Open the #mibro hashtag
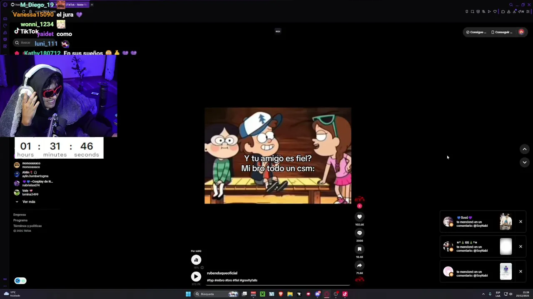The width and height of the screenshot is (533, 299). tap(219, 280)
